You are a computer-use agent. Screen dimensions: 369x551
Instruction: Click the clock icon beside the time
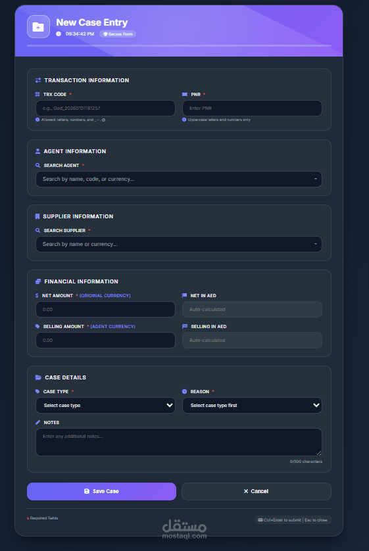point(59,34)
